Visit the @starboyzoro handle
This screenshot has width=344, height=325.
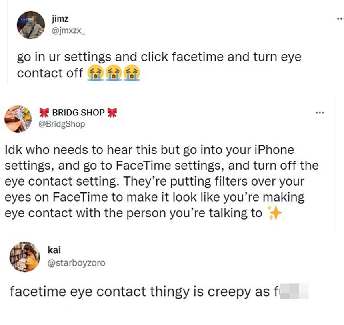coord(76,263)
